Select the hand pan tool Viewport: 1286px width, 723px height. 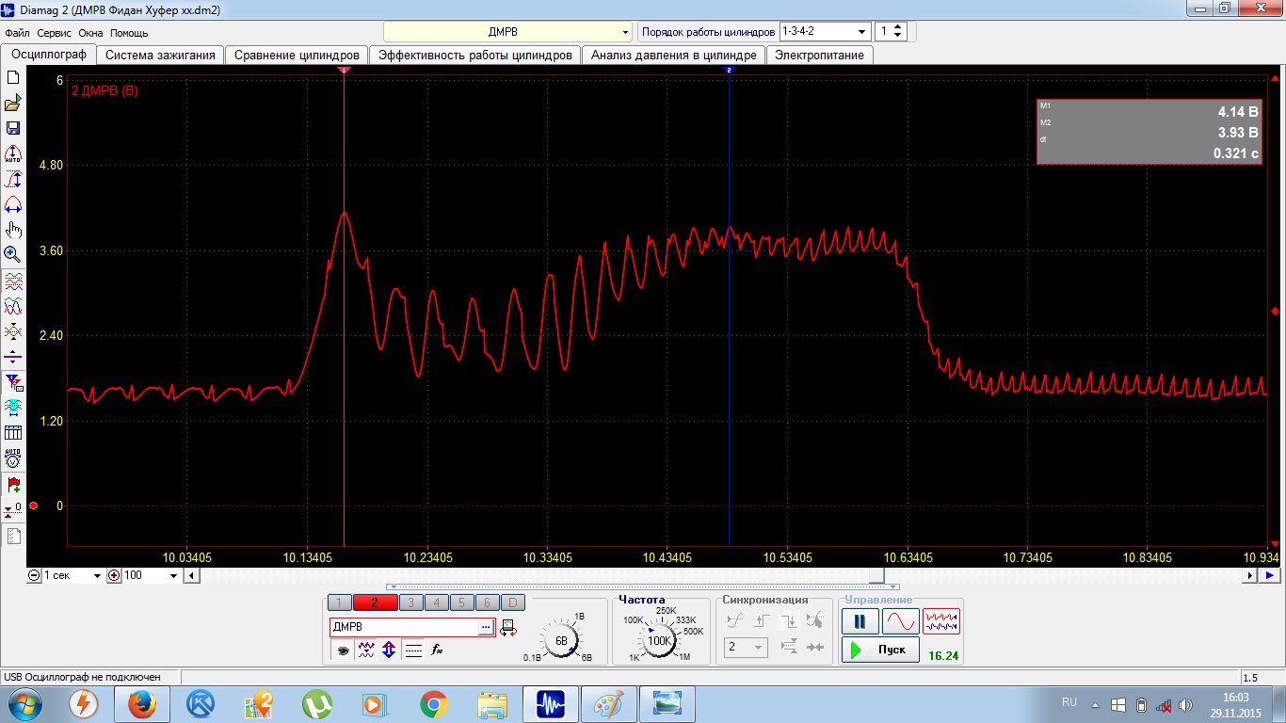13,229
